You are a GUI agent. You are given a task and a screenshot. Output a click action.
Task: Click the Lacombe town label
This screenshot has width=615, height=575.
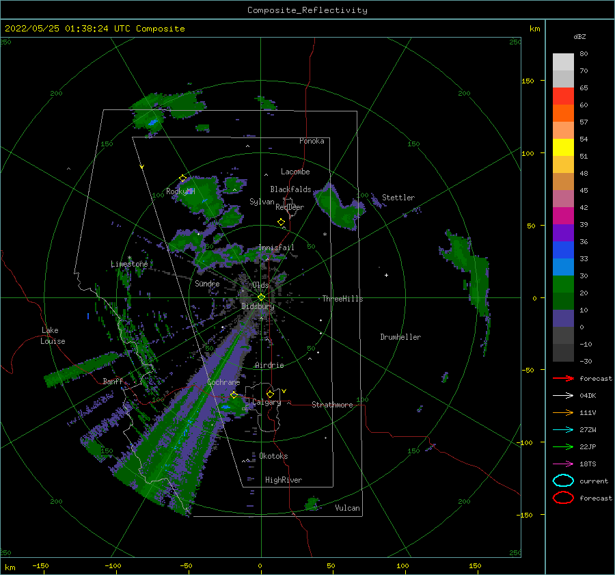click(x=295, y=172)
